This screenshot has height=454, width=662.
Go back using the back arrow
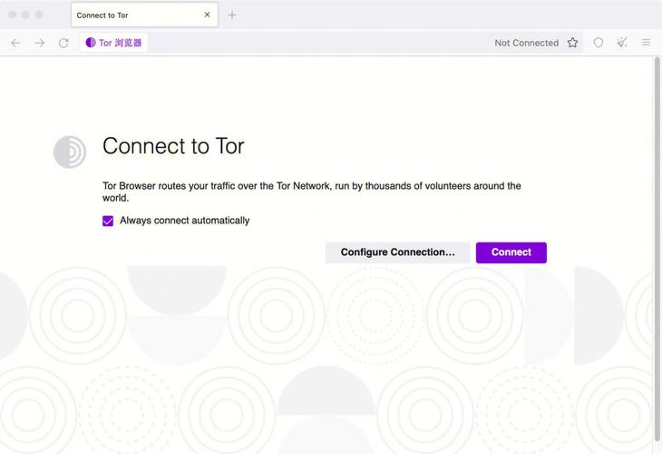[x=15, y=43]
